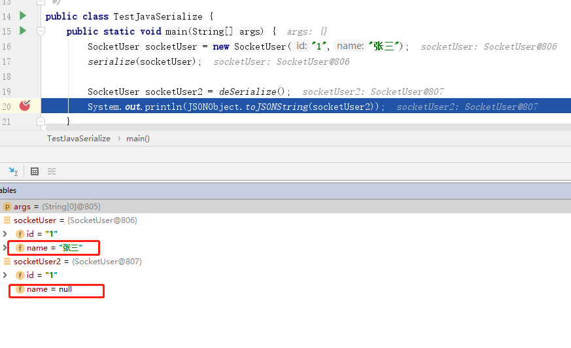Click field icon of name = null

coord(20,289)
